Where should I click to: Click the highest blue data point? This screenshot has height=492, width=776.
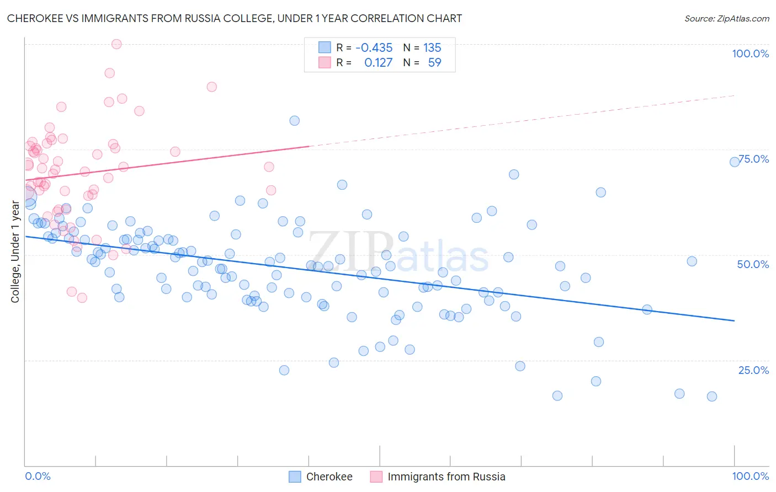click(295, 121)
